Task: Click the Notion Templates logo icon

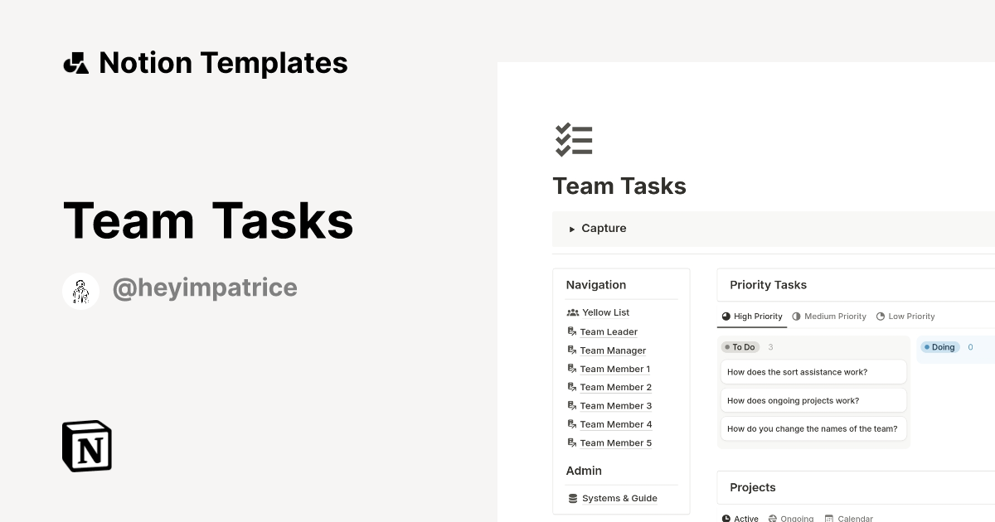Action: (x=75, y=62)
